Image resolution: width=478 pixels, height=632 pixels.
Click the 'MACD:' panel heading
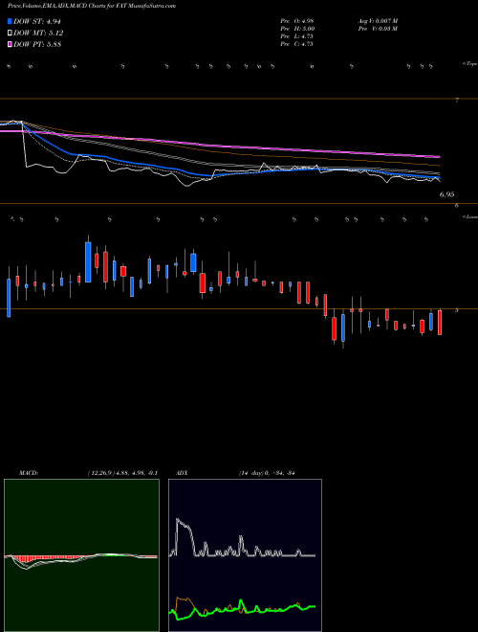(x=29, y=473)
